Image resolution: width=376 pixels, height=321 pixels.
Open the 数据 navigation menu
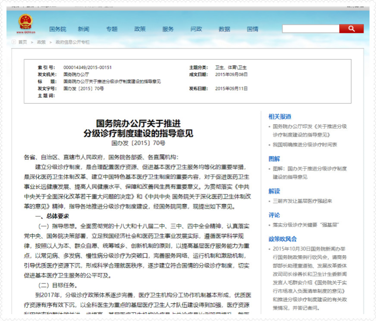click(224, 29)
